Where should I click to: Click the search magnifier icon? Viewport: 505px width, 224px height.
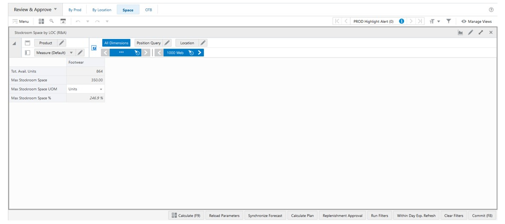tap(52, 21)
